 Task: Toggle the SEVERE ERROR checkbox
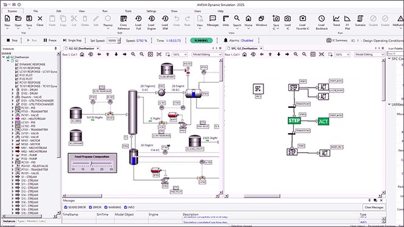coord(66,207)
